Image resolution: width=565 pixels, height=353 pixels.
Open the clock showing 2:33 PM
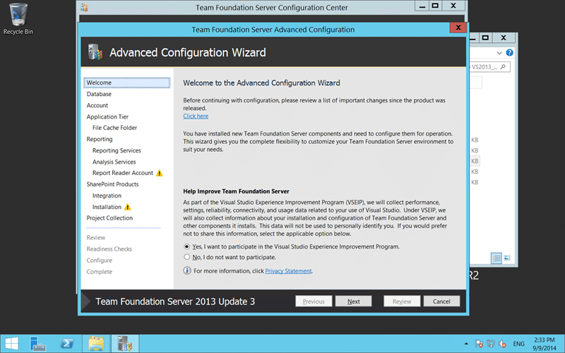coord(544,344)
